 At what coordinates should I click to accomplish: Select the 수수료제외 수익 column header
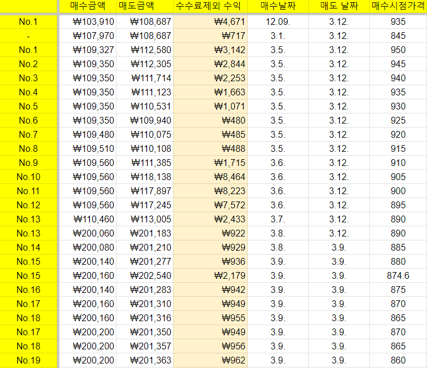click(x=210, y=6)
